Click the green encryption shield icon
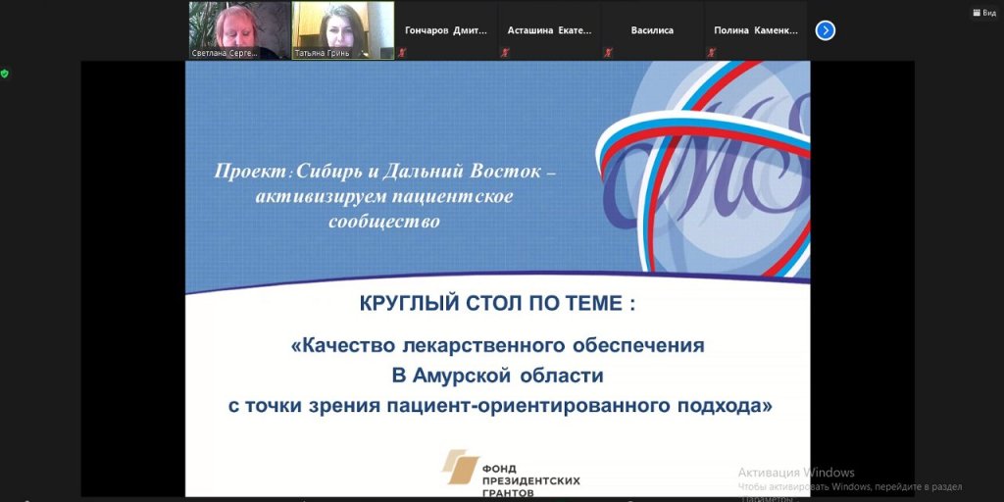This screenshot has width=1004, height=502. click(5, 74)
